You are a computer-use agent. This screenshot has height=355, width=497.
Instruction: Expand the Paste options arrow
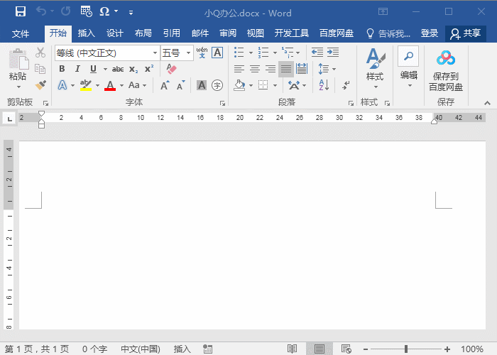[x=18, y=87]
